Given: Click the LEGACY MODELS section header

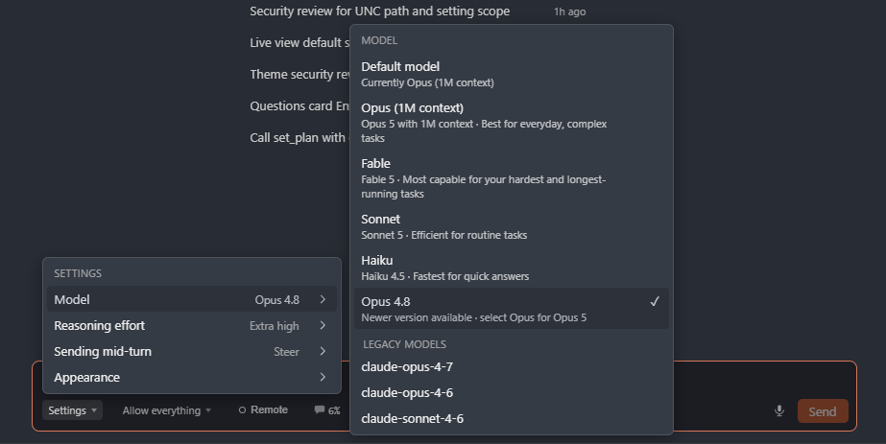Looking at the screenshot, I should click(x=404, y=344).
